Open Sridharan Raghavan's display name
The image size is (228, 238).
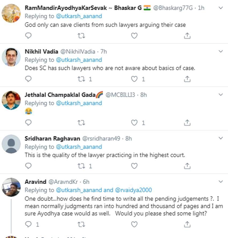pyautogui.click(x=52, y=138)
